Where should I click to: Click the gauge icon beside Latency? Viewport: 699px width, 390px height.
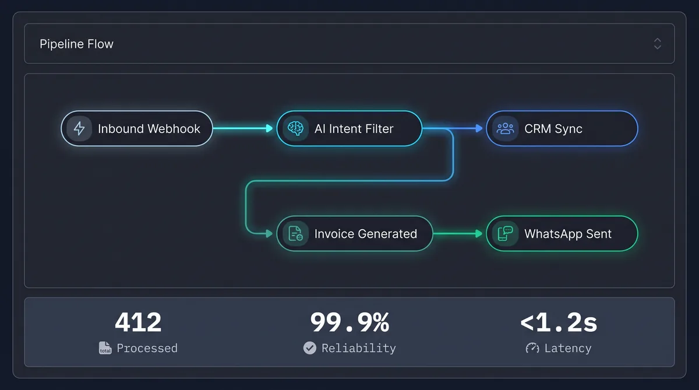(532, 348)
